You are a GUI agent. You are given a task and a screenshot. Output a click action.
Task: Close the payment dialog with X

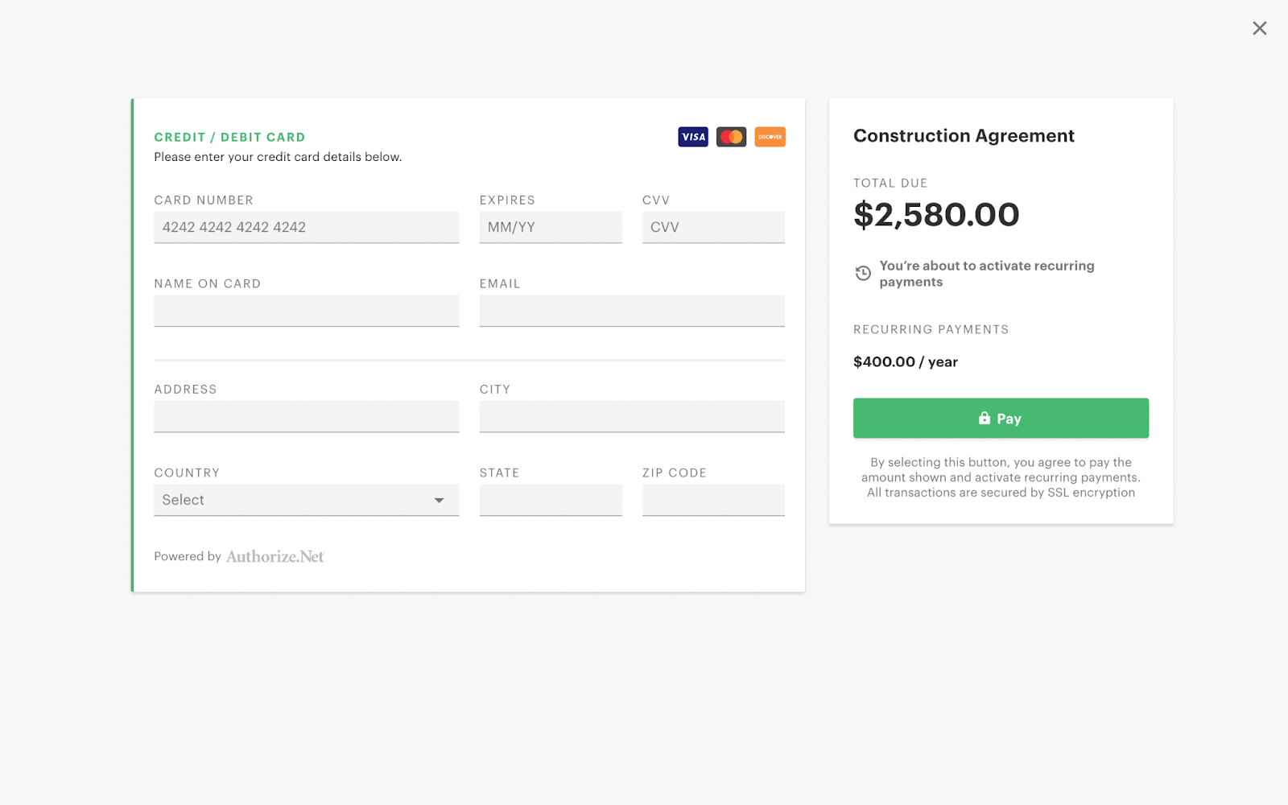pyautogui.click(x=1260, y=28)
